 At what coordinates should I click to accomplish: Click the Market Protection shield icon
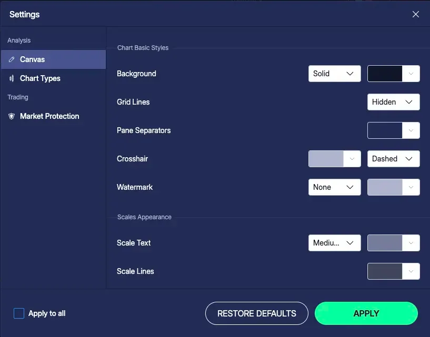pyautogui.click(x=12, y=116)
